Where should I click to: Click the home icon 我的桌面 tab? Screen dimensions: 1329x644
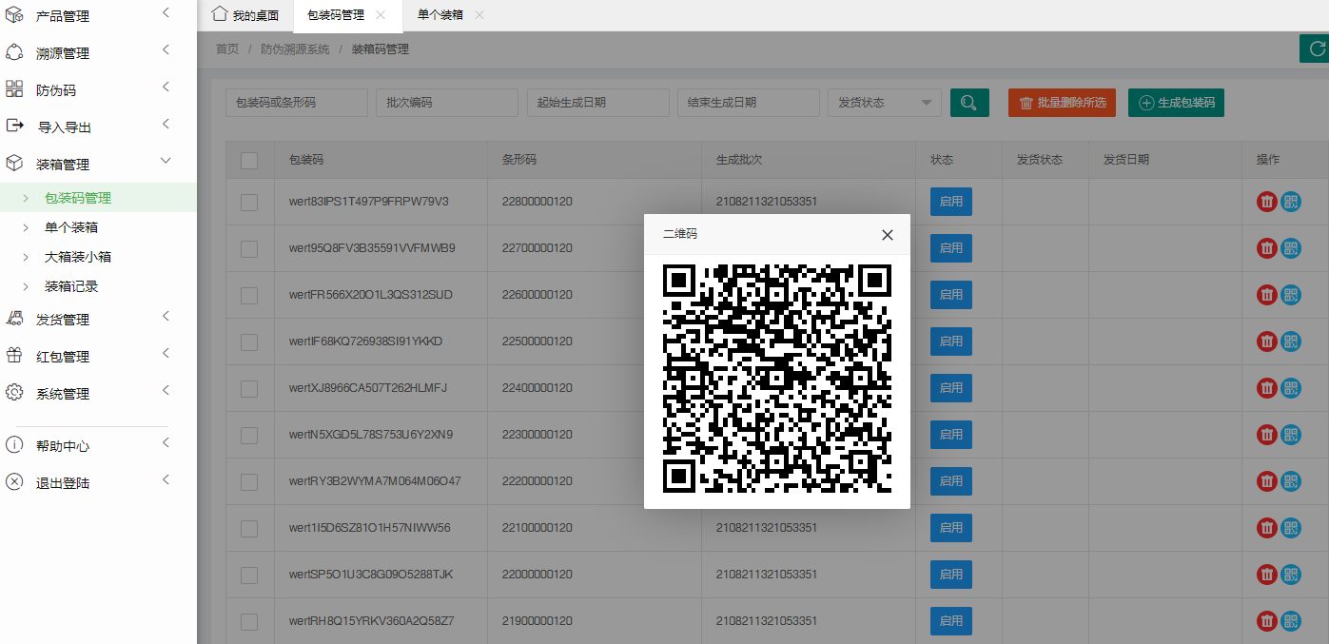[x=245, y=15]
